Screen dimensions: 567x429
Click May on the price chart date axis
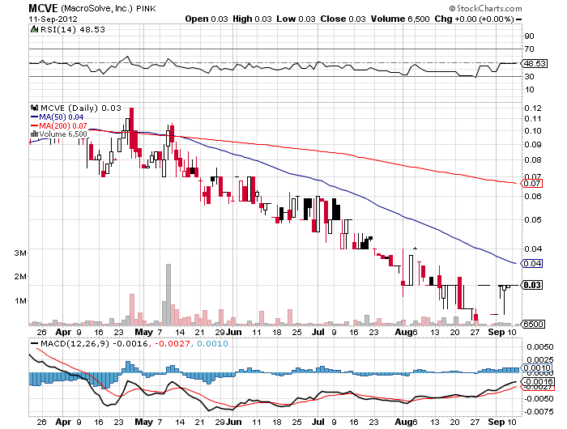pos(143,332)
